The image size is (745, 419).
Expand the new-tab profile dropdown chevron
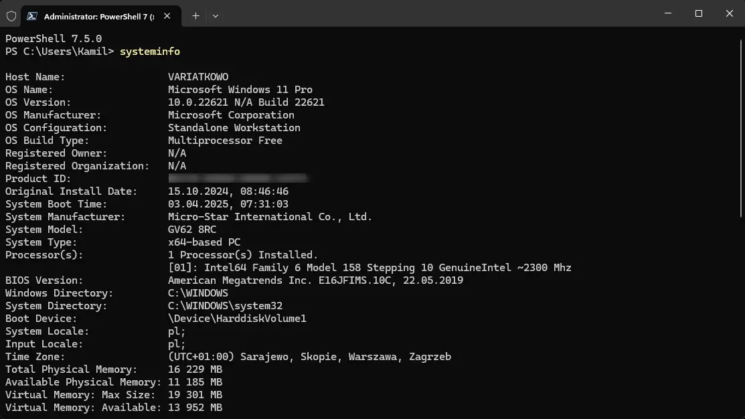[216, 16]
